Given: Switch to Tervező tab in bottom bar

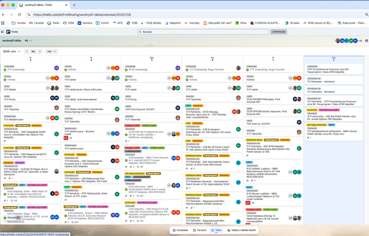Looking at the screenshot, I should (199, 230).
